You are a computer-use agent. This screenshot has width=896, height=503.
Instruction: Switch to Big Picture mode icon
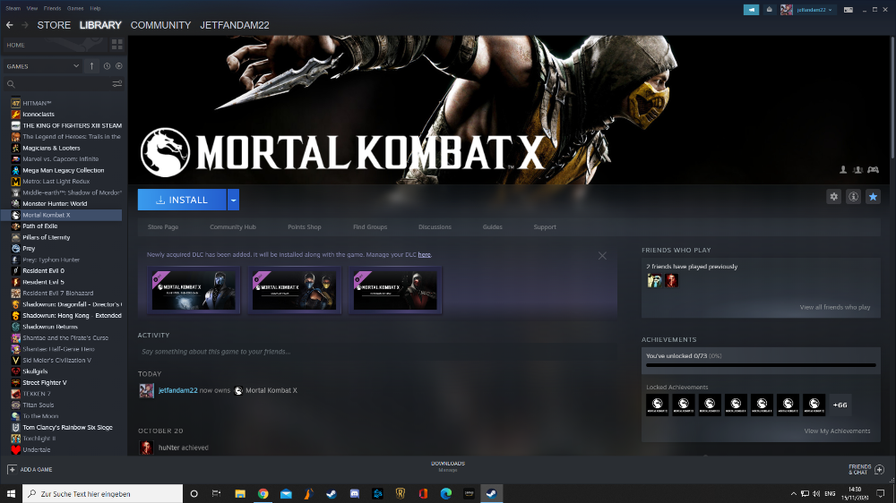coord(849,10)
